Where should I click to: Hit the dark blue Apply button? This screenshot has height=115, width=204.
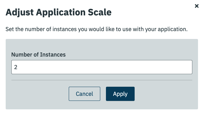point(120,94)
